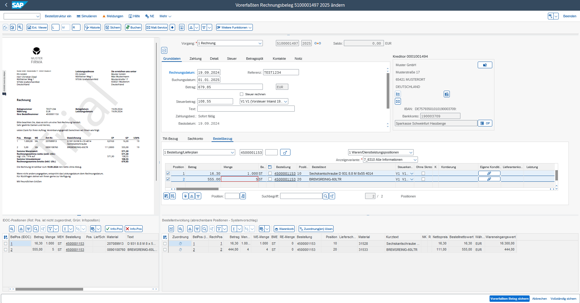Click Sichern in the toolbar
The image size is (580, 303).
[x=113, y=27]
